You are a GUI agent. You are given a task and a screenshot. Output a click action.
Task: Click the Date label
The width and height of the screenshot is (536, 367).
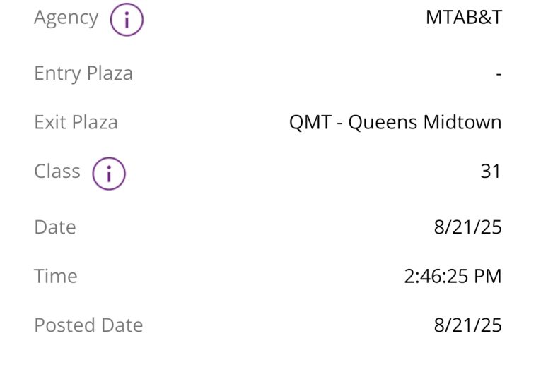coord(54,227)
